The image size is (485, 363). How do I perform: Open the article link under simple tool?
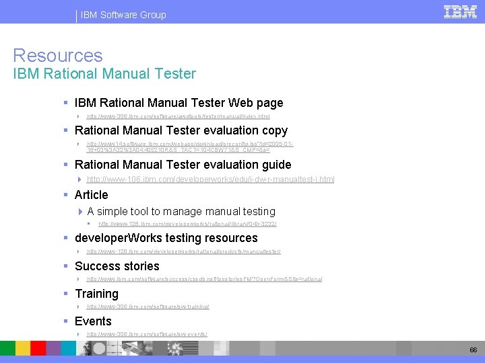pyautogui.click(x=187, y=224)
